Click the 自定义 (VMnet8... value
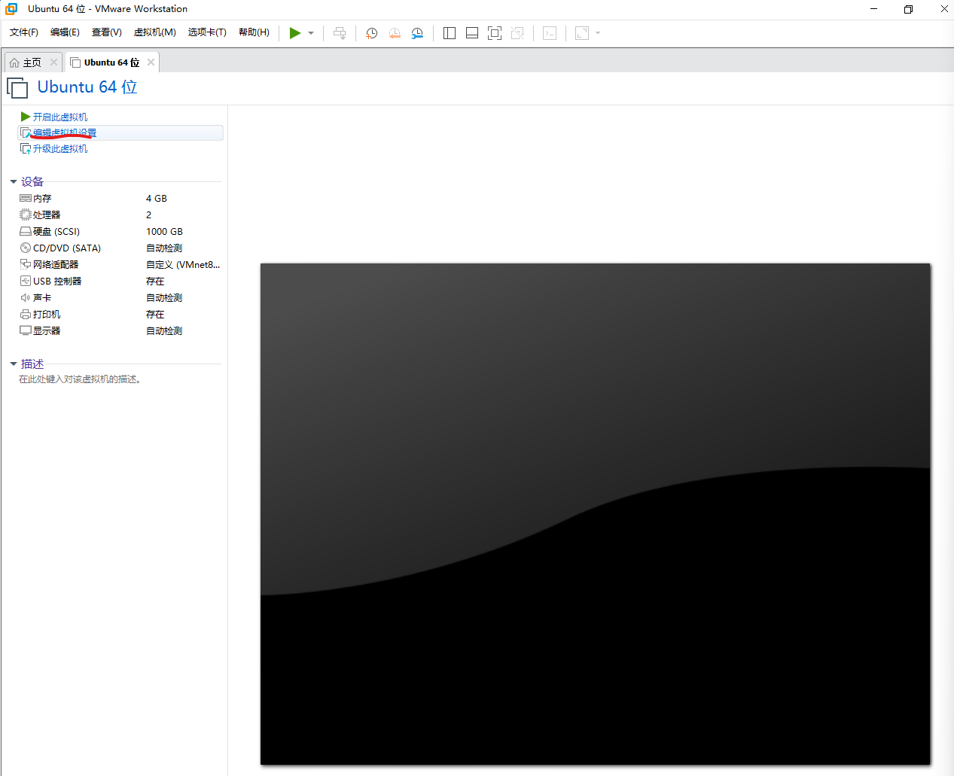The image size is (954, 776). (x=183, y=264)
